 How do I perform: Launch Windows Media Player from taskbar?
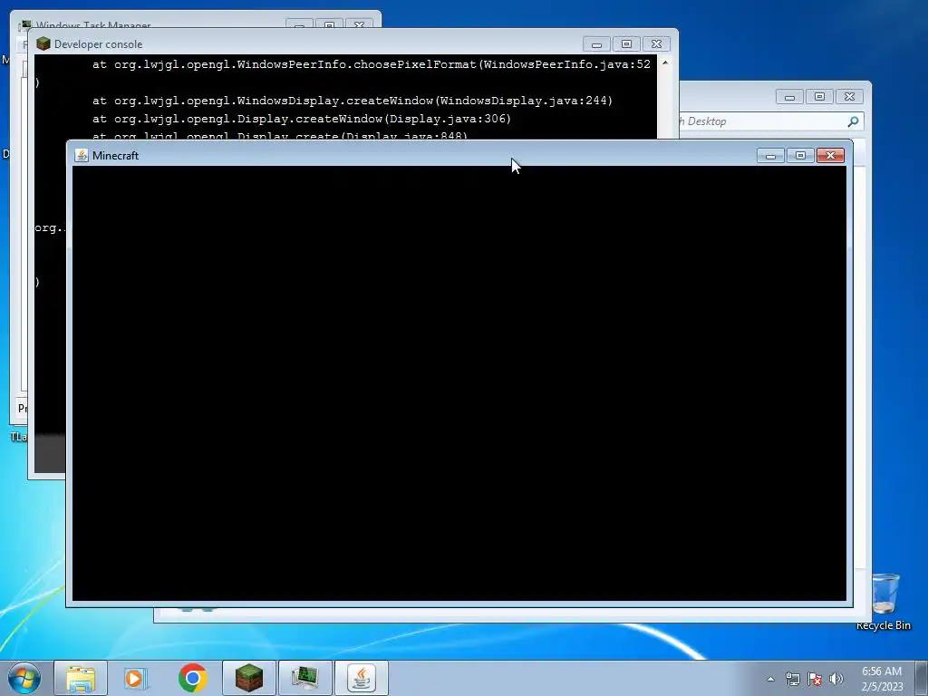136,678
